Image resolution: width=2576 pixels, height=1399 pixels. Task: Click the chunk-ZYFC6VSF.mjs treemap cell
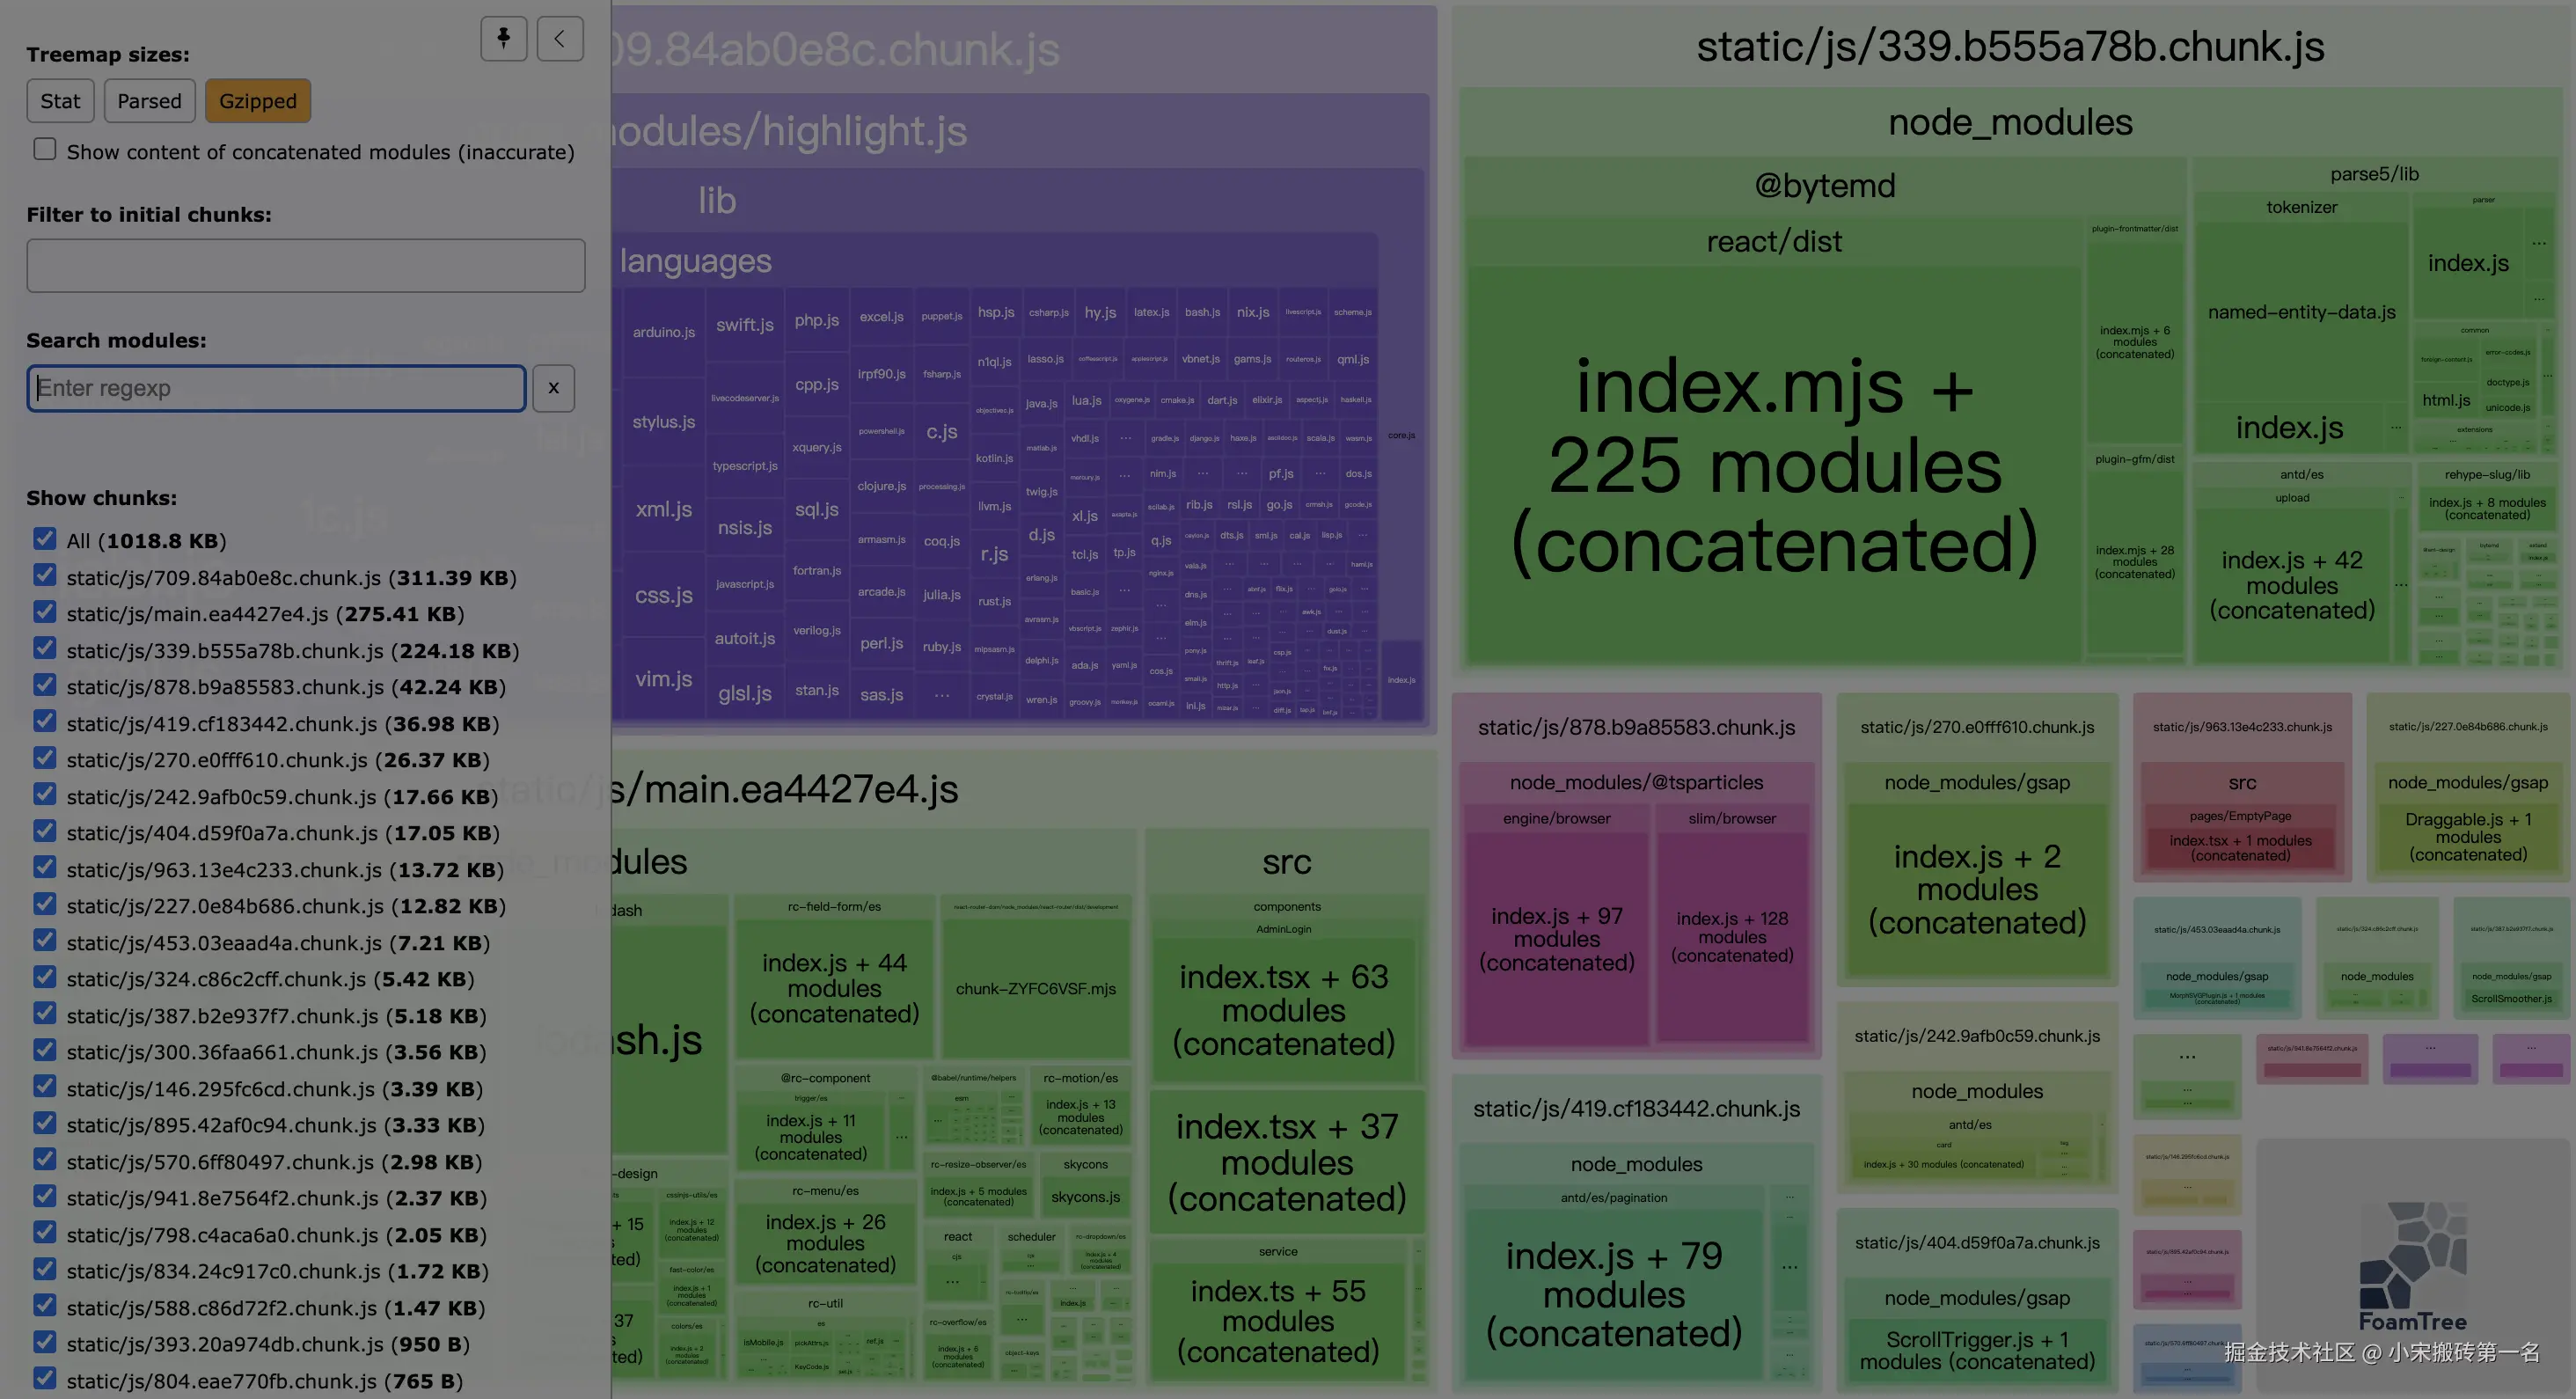coord(1035,988)
